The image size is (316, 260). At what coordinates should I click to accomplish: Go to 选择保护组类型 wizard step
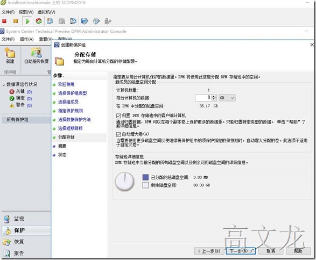73,93
